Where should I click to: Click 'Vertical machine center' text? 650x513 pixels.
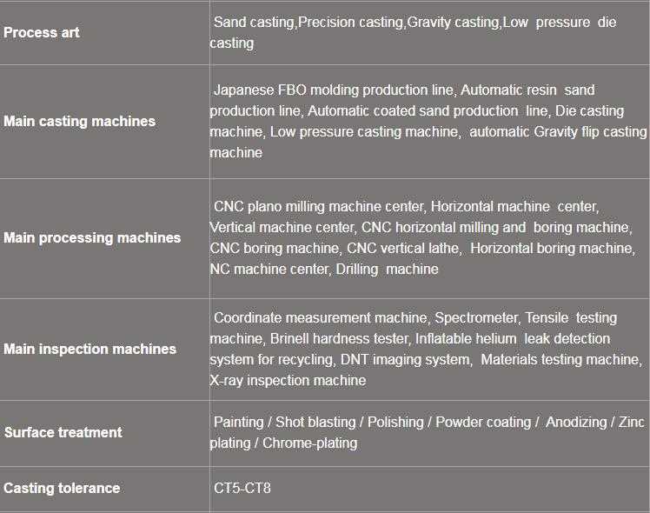[282, 227]
